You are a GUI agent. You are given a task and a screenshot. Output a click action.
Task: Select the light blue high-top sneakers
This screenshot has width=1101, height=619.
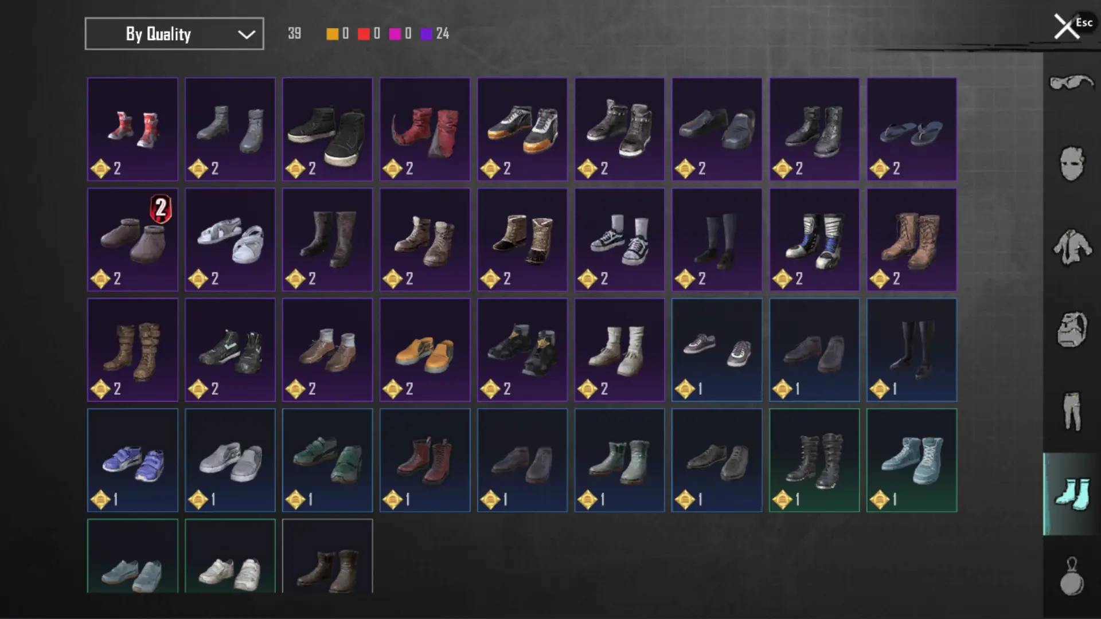point(912,460)
